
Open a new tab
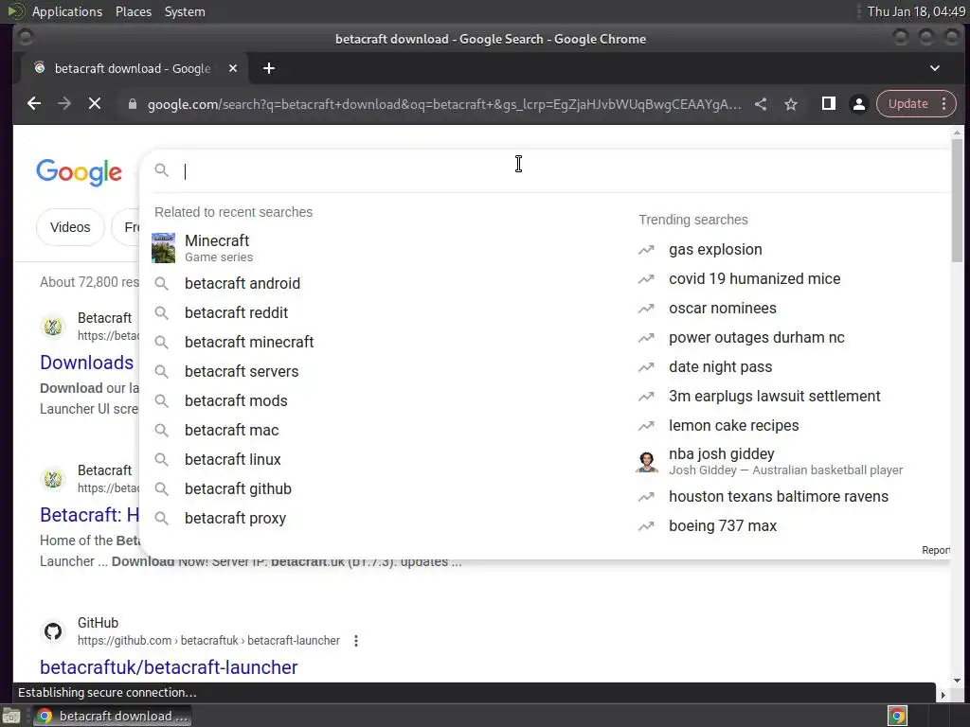coord(268,68)
